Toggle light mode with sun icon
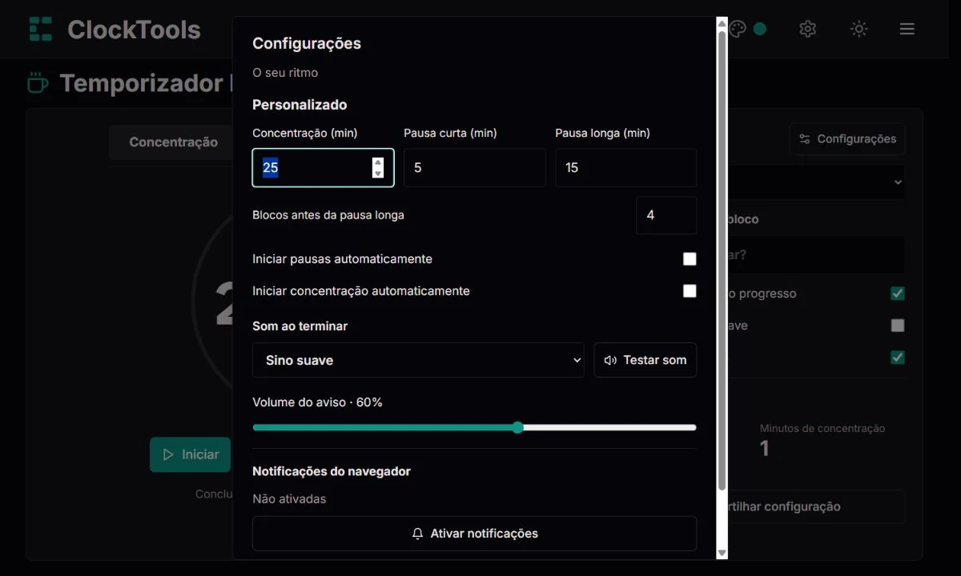Viewport: 961px width, 576px height. [858, 29]
